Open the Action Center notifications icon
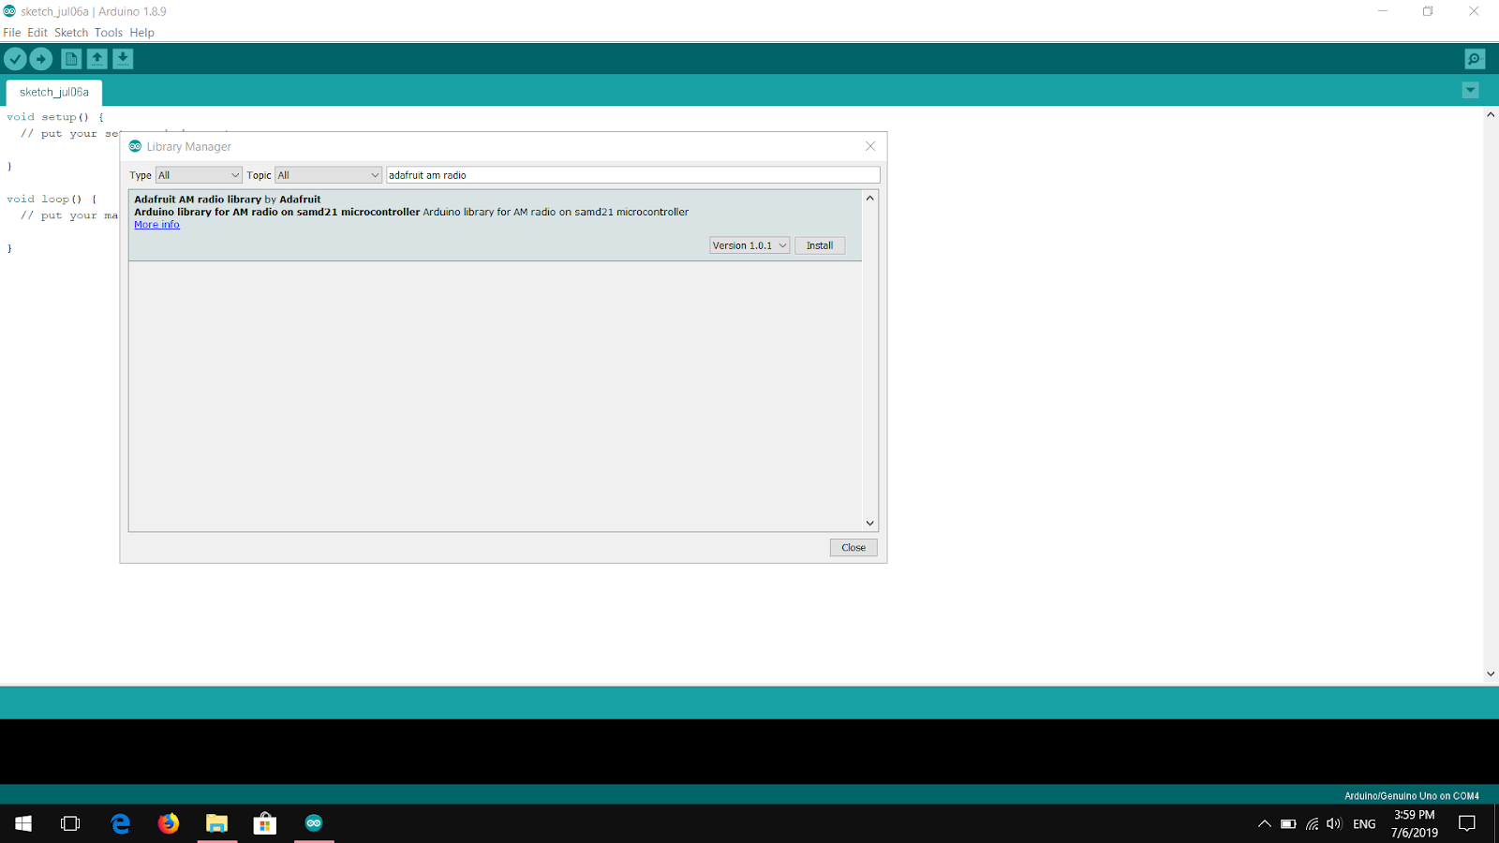 pos(1467,823)
